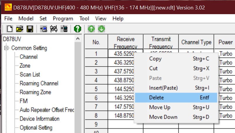Choose Insert(Paste) in the context menu
Viewport: 235px width, 133px height.
176,88
